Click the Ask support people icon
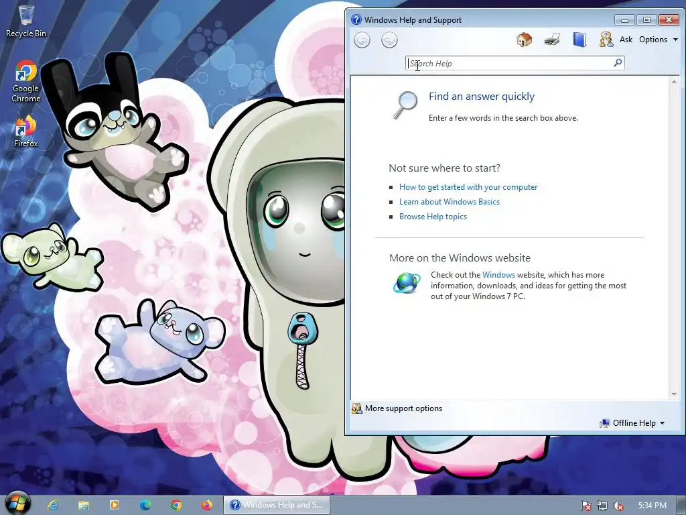 [x=606, y=40]
